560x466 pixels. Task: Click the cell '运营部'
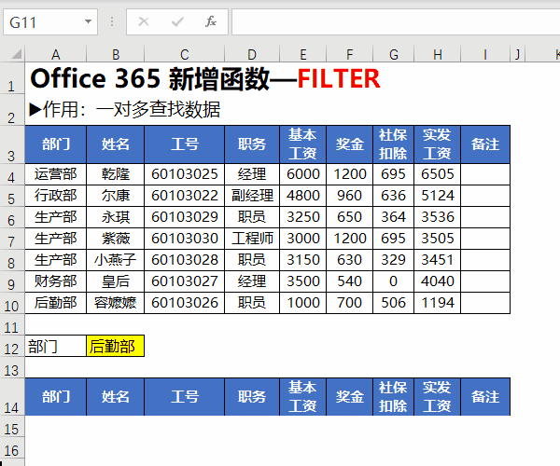click(x=56, y=174)
